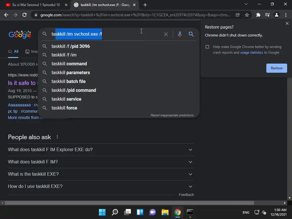
Task: Dismiss the Restore pages popup
Action: click(287, 23)
